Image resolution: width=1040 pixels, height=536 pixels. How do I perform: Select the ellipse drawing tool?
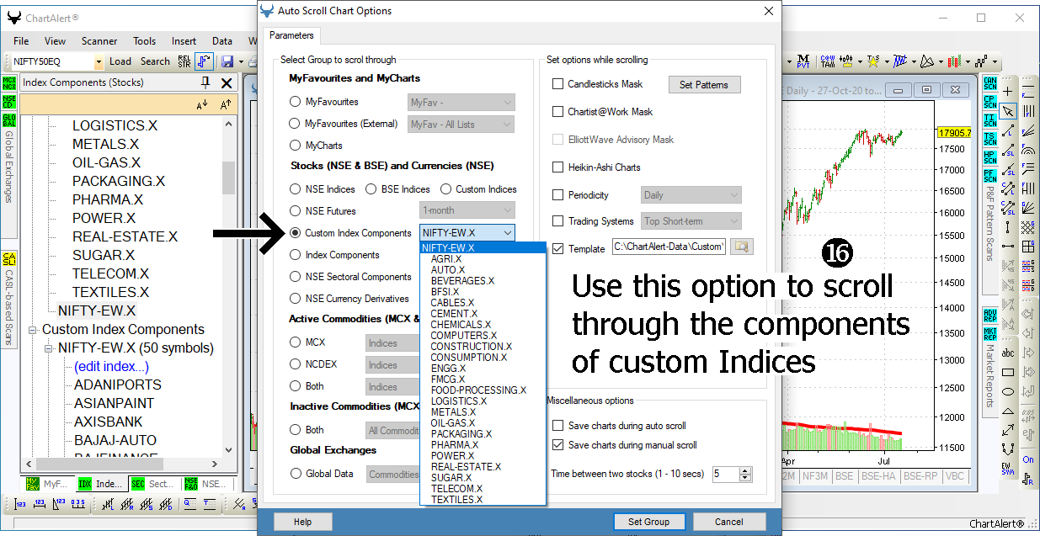(x=1009, y=391)
